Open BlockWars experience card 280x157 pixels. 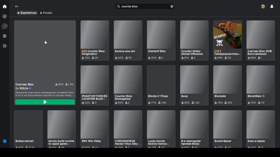point(261,85)
